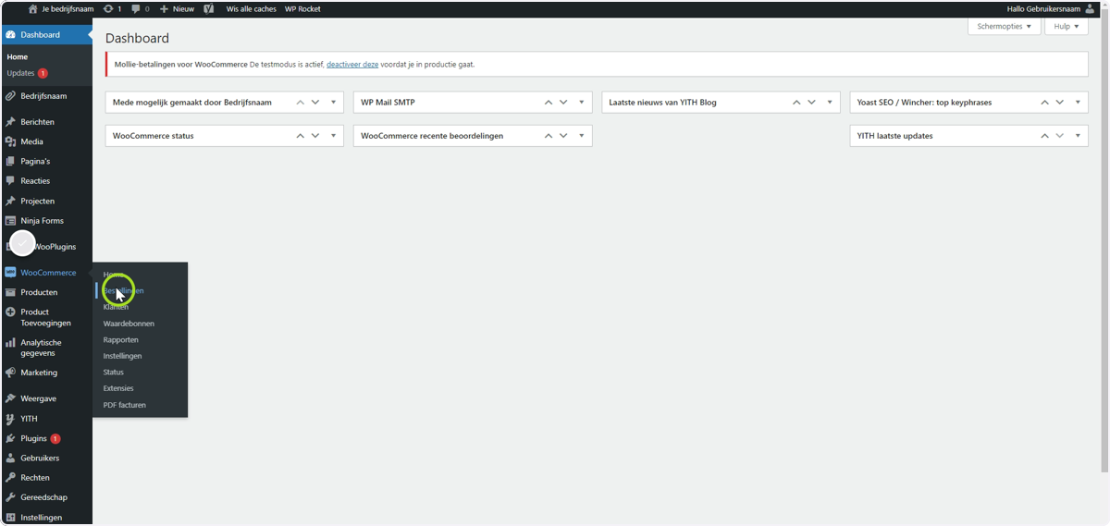Click the Bedrijfsnaam gear icon in sidebar
The height and width of the screenshot is (526, 1110).
point(10,96)
